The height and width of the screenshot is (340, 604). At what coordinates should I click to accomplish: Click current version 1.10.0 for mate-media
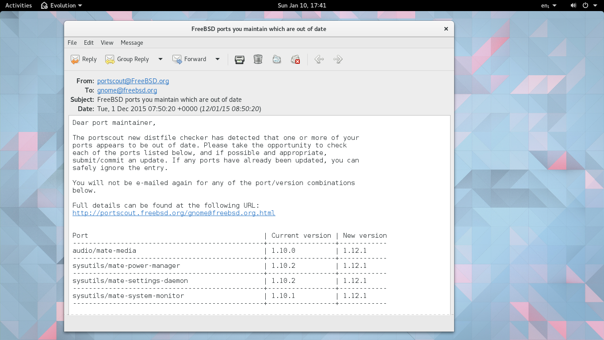(283, 251)
